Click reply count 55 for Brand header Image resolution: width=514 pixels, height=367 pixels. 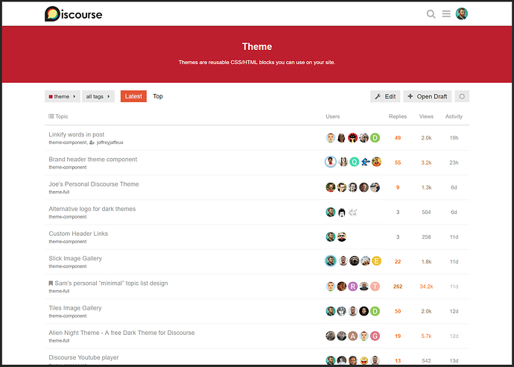(x=398, y=163)
